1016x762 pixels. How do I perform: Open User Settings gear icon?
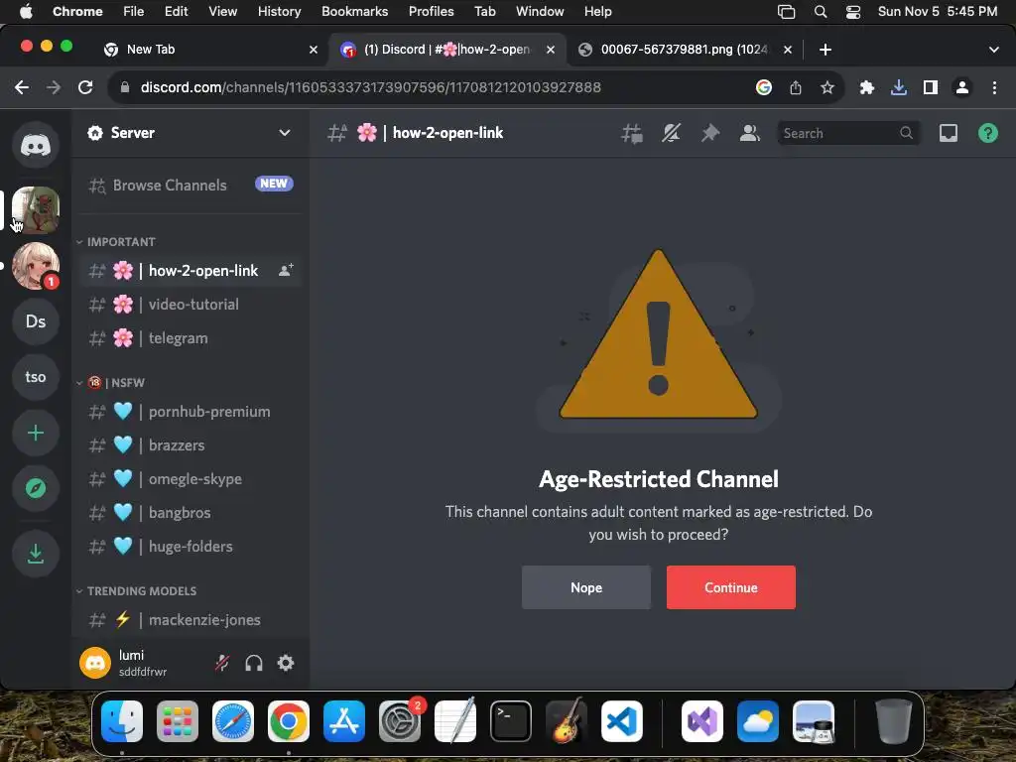286,663
